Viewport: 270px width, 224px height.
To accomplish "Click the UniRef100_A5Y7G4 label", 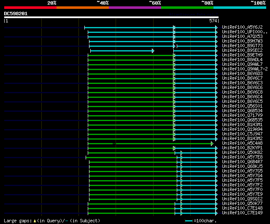I will 242,176.
